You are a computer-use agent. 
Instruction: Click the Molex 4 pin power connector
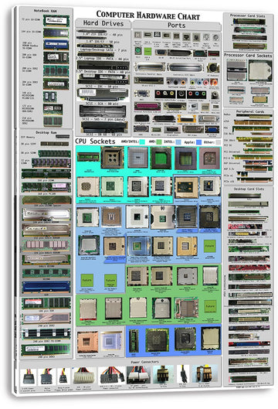46,377
